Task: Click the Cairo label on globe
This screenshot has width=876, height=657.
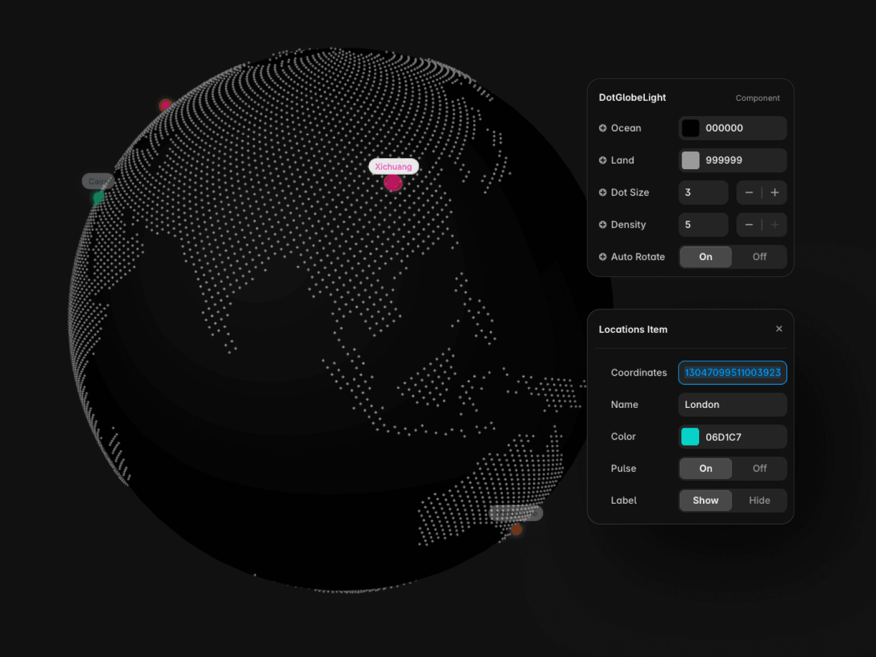Action: point(99,181)
